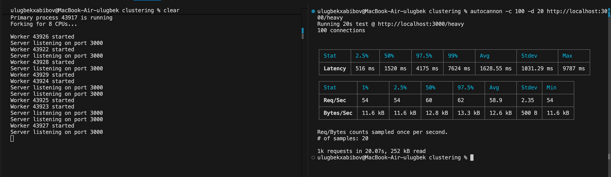This screenshot has width=611, height=177.
Task: Click the '1628.55 ms' average latency cell
Action: pyautogui.click(x=496, y=69)
